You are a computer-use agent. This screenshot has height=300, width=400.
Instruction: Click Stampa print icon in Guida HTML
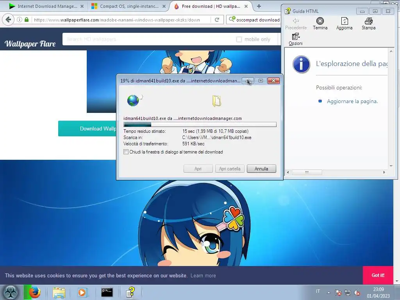tap(368, 24)
